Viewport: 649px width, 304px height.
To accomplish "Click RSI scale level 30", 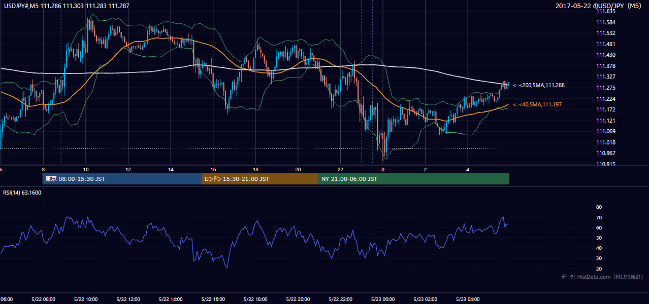I will pyautogui.click(x=599, y=258).
